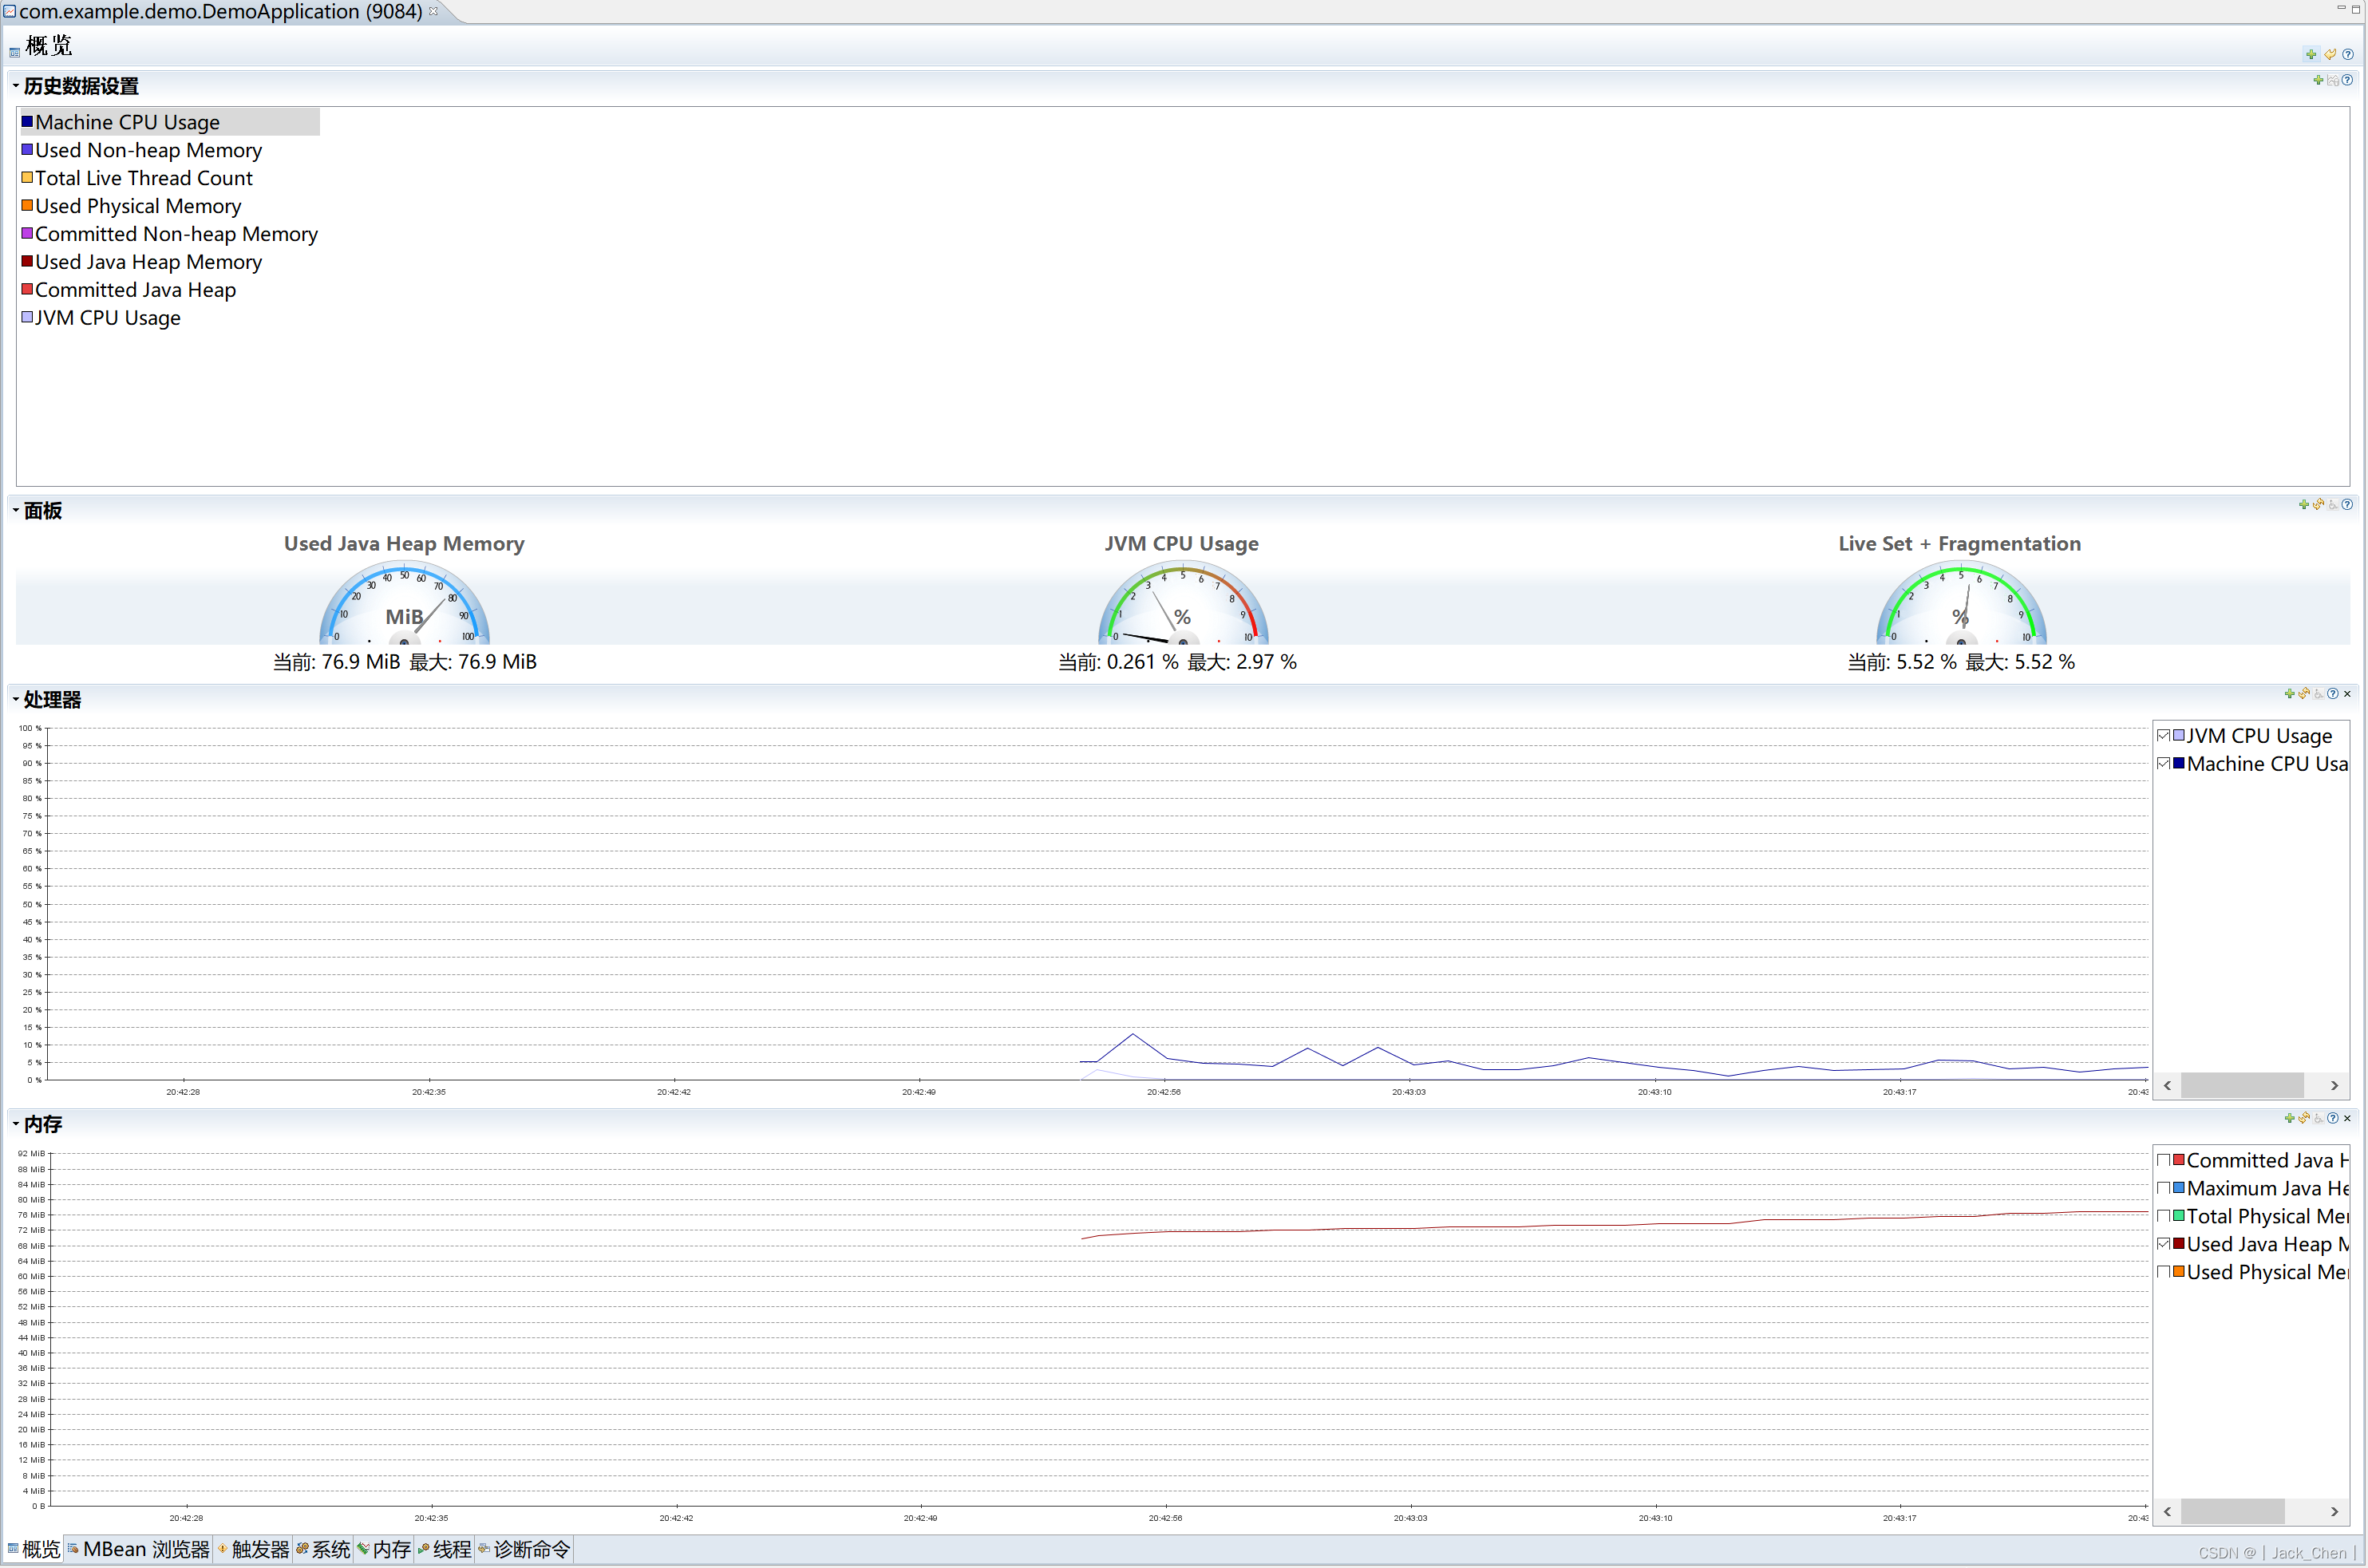The height and width of the screenshot is (1568, 2368).
Task: Select Total Live Thread Count entry
Action: [x=143, y=178]
